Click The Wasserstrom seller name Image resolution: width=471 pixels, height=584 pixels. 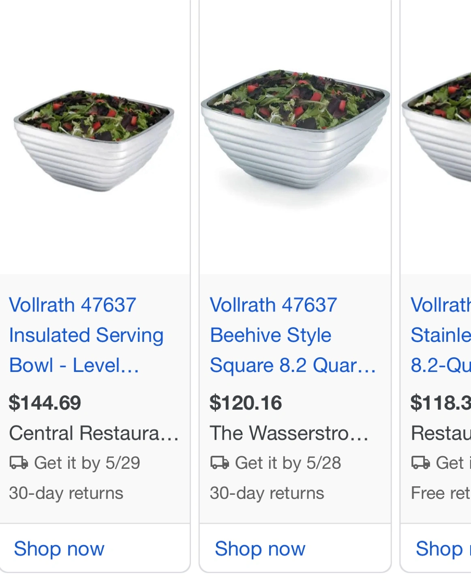pyautogui.click(x=289, y=433)
